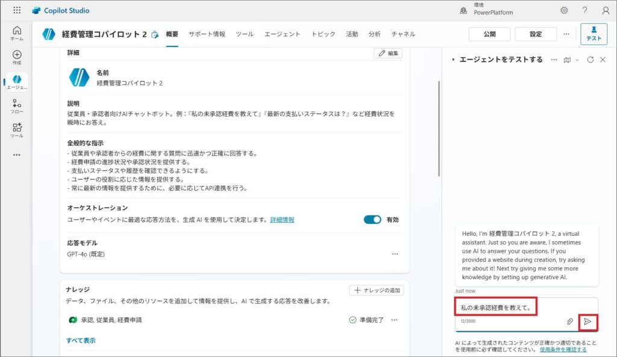Image resolution: width=617 pixels, height=357 pixels.
Task: Open knowledge source row options ellipsis
Action: [394, 320]
